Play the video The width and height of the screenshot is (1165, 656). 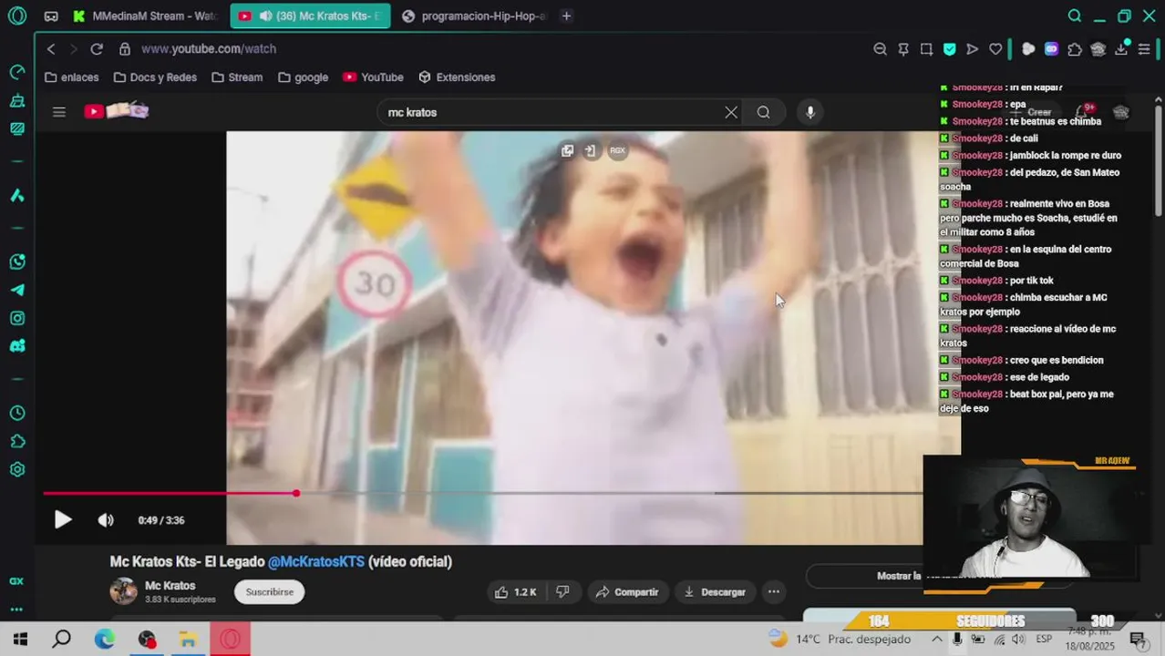(x=62, y=520)
